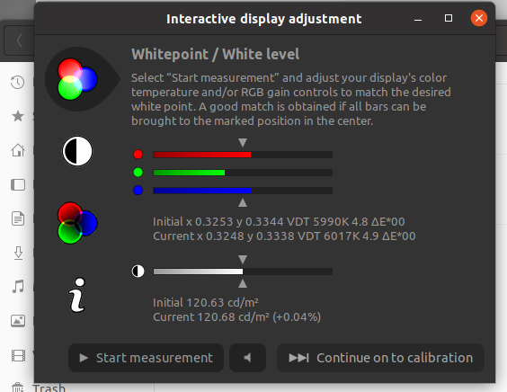The height and width of the screenshot is (392, 507).
Task: Open the White level half-circle page
Action: [x=77, y=151]
